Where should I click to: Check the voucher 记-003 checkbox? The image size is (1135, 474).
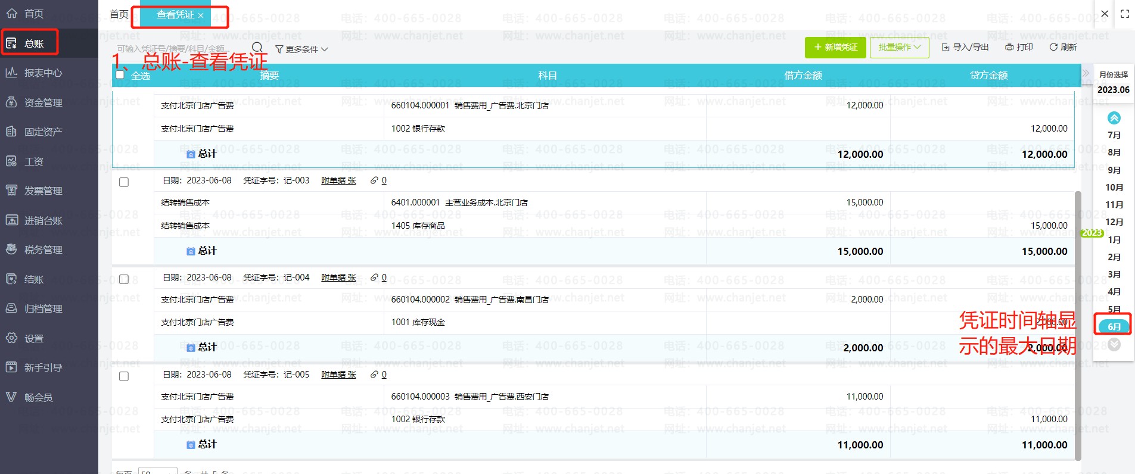coord(124,182)
